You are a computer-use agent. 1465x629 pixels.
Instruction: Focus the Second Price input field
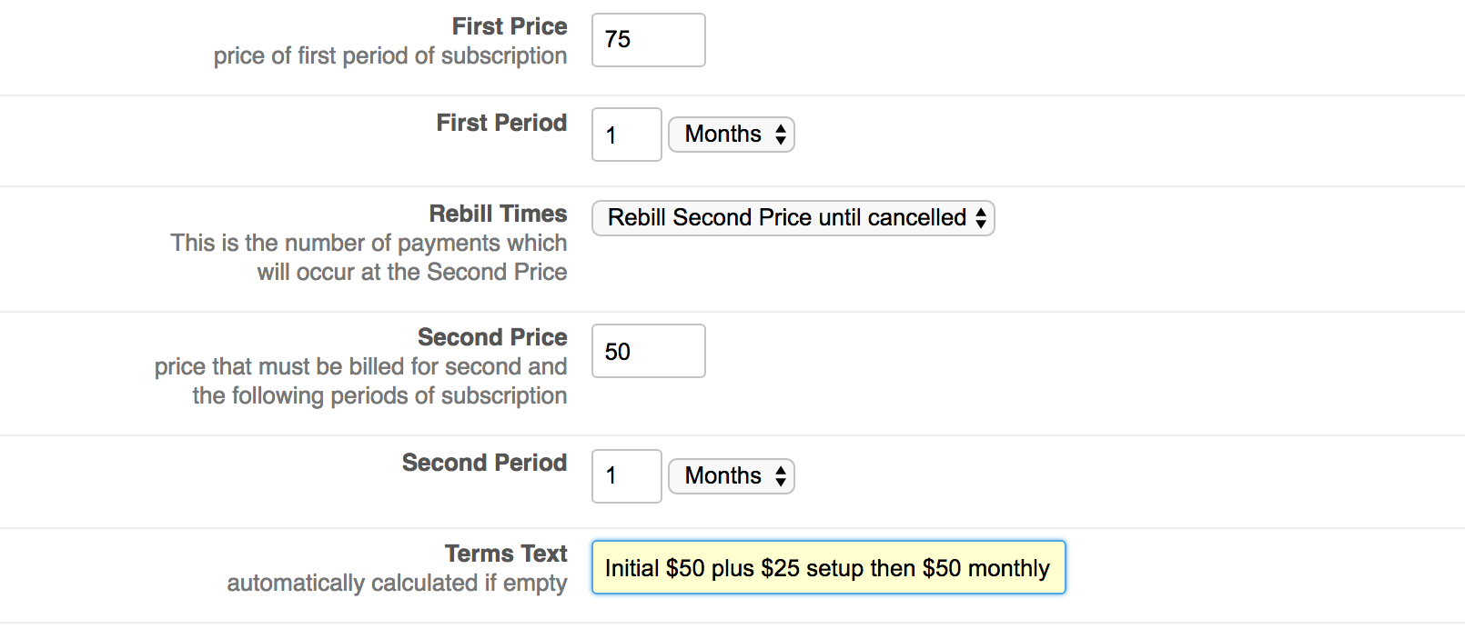click(648, 351)
